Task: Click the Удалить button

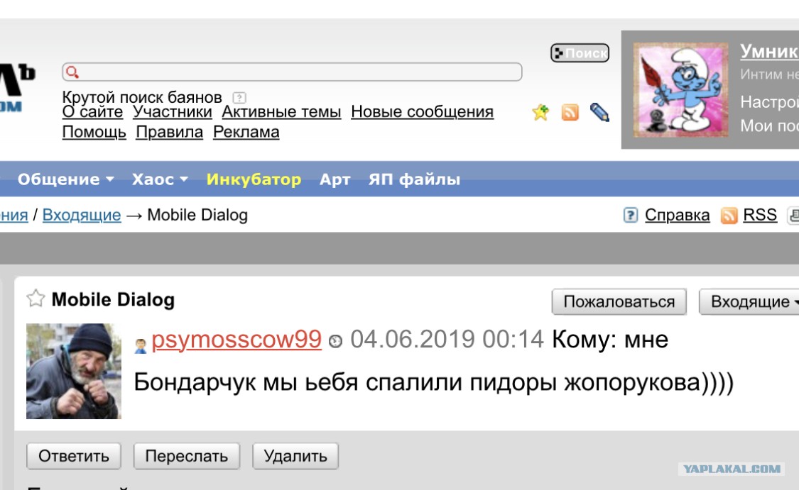Action: pyautogui.click(x=295, y=456)
